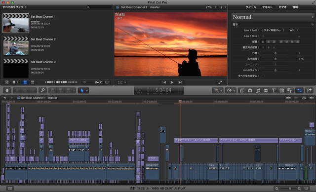Switch to the タイトル inspector tab
Screen dimensions: 316x192
[251, 7]
